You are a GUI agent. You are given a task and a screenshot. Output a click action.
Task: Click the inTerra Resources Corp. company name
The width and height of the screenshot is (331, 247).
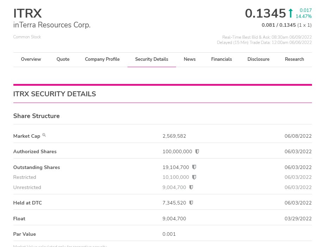(52, 25)
